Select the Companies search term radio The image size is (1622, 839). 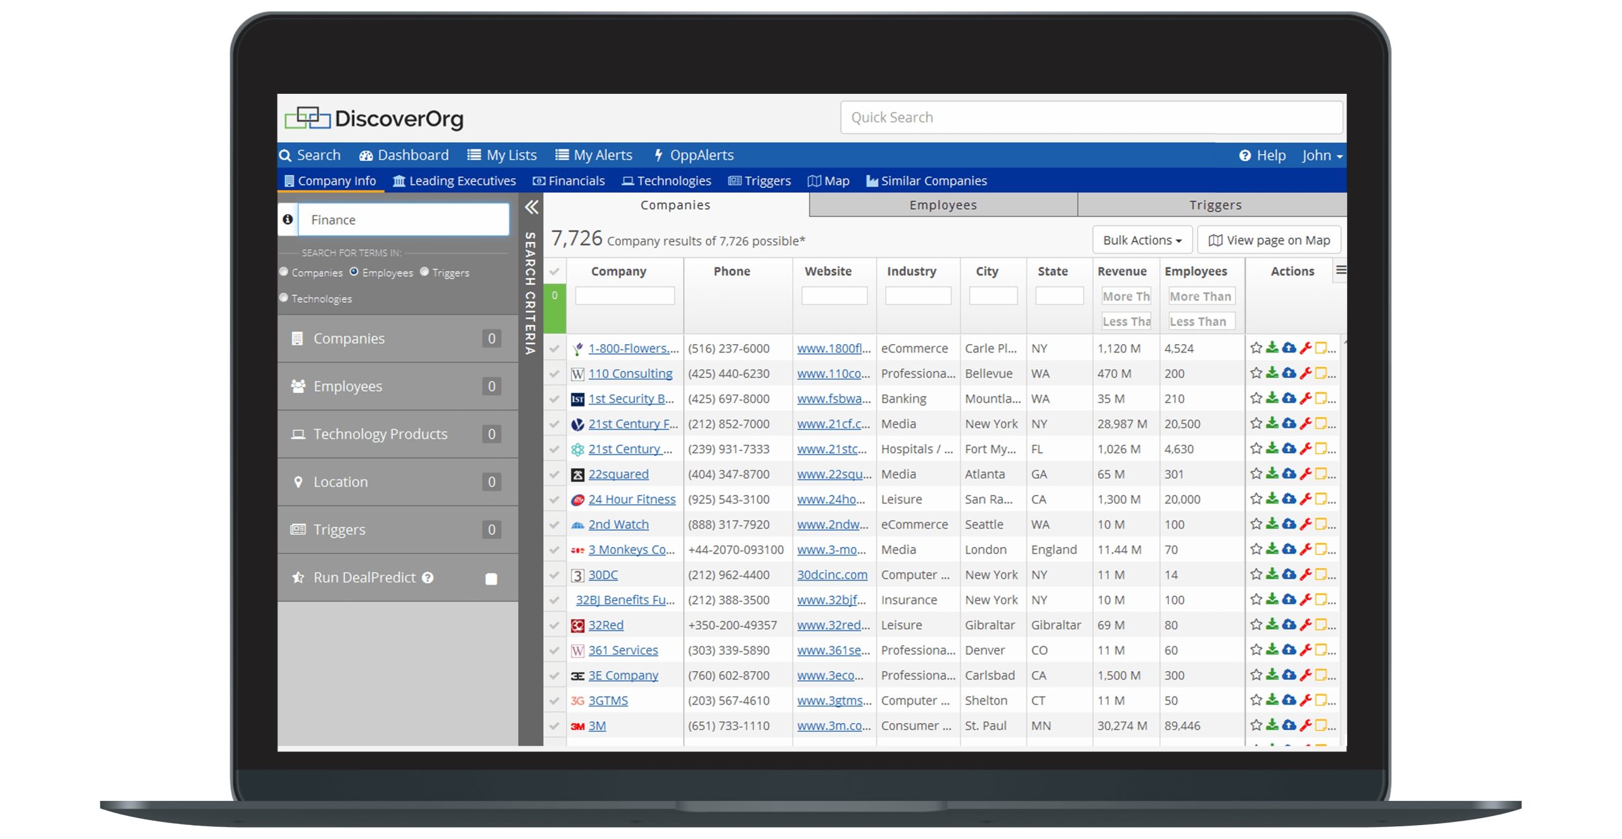(x=284, y=272)
